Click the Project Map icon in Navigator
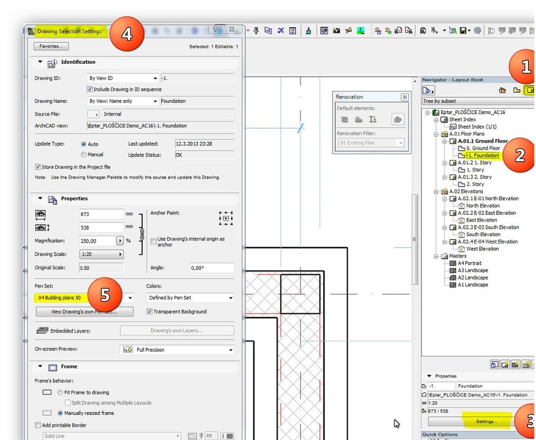Image resolution: width=536 pixels, height=440 pixels. [x=503, y=91]
